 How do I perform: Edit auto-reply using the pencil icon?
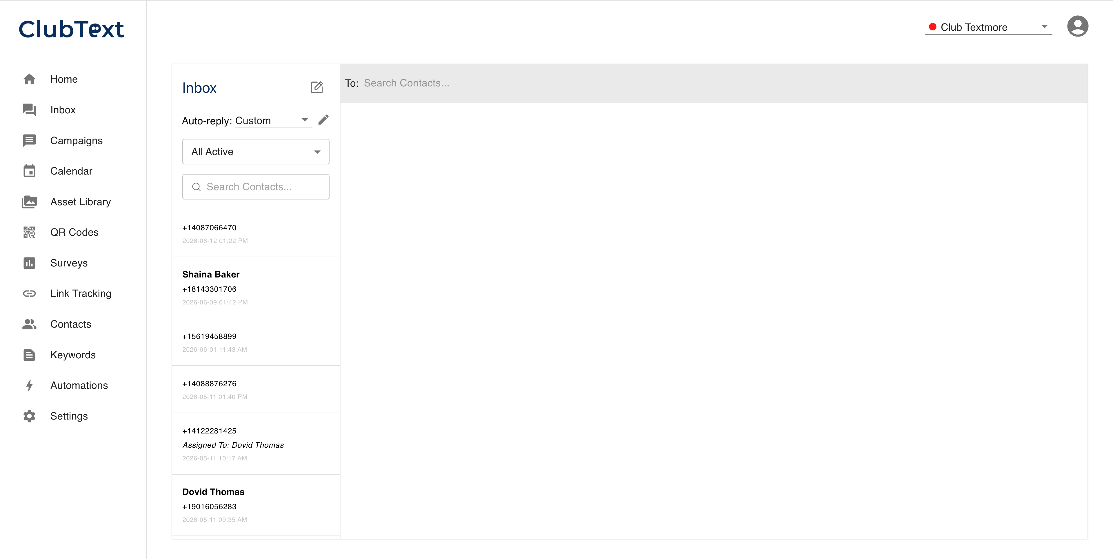tap(324, 120)
